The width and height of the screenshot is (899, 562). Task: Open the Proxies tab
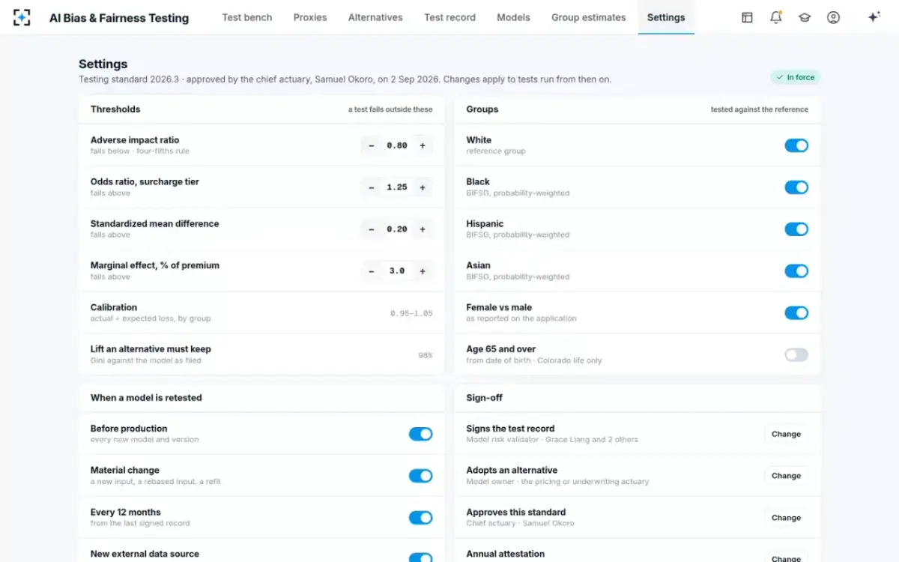click(x=310, y=17)
